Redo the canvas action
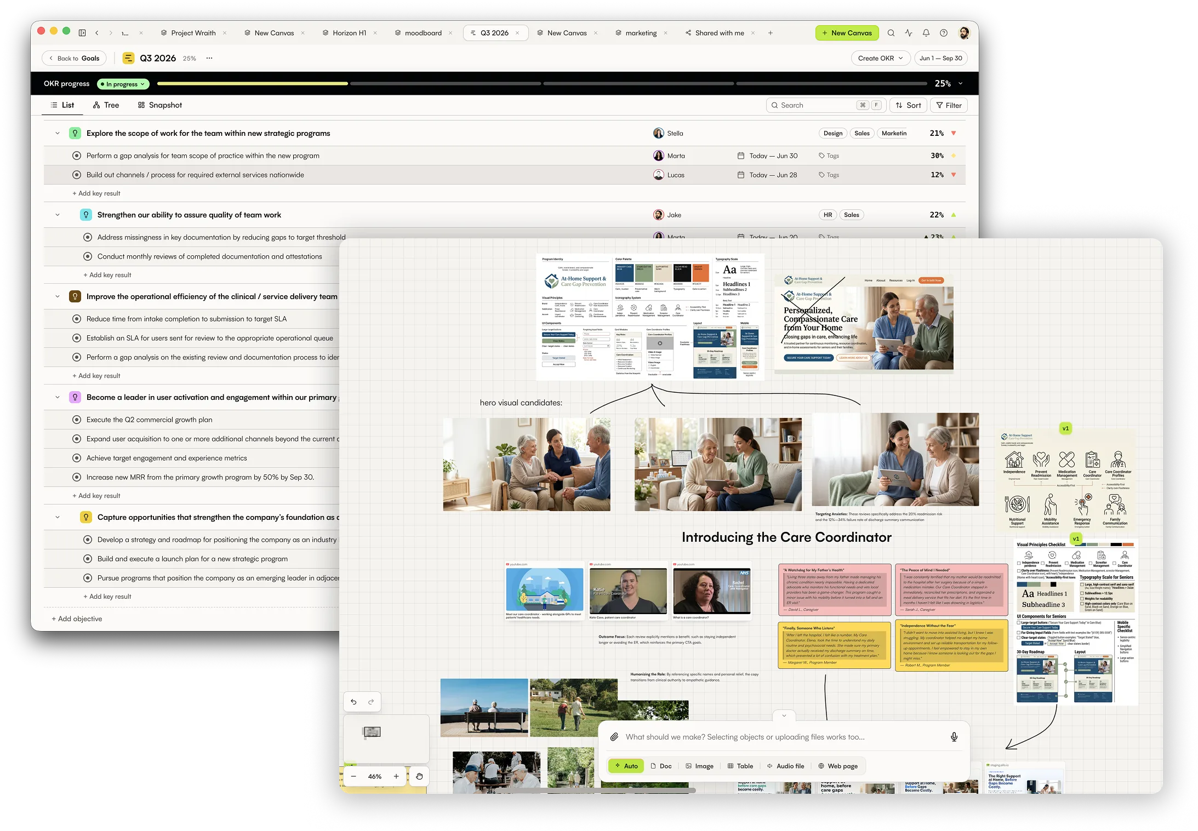1198x831 pixels. pos(371,702)
